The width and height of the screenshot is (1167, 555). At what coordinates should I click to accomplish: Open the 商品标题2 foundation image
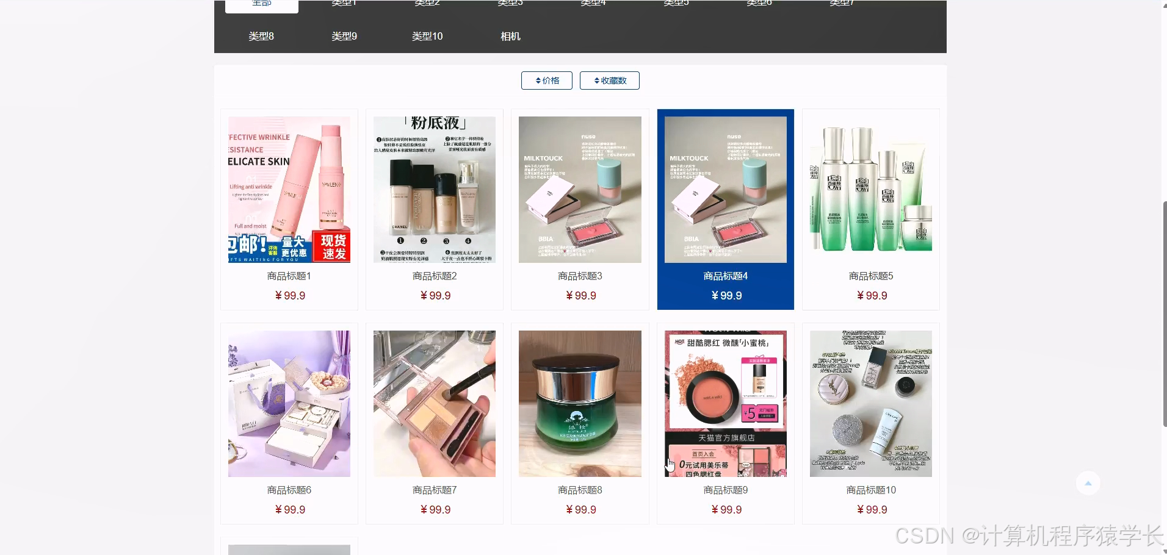click(x=435, y=190)
